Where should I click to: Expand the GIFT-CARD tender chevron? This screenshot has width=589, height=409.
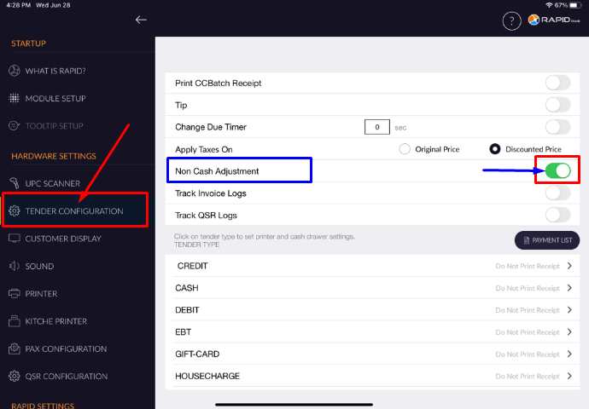(x=569, y=354)
